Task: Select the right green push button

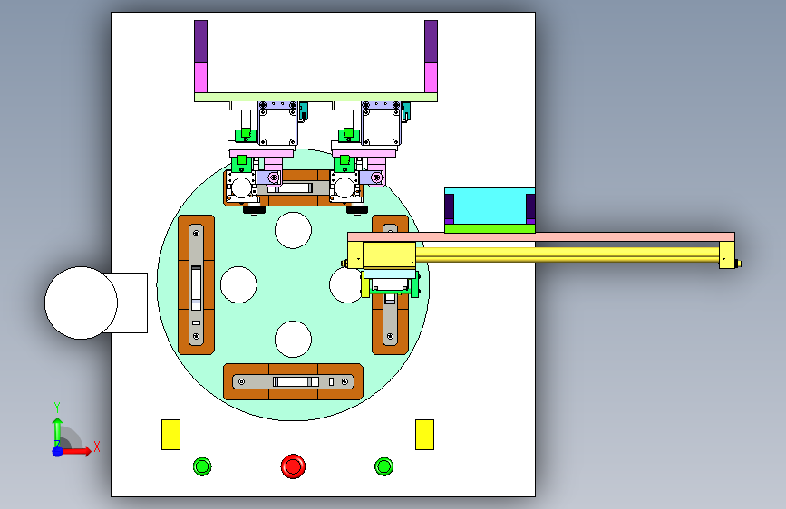Action: click(384, 466)
